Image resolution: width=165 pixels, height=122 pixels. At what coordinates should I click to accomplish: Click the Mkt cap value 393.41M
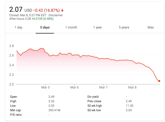(55, 110)
